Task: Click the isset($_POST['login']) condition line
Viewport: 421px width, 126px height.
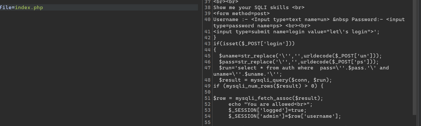Action: pos(254,44)
